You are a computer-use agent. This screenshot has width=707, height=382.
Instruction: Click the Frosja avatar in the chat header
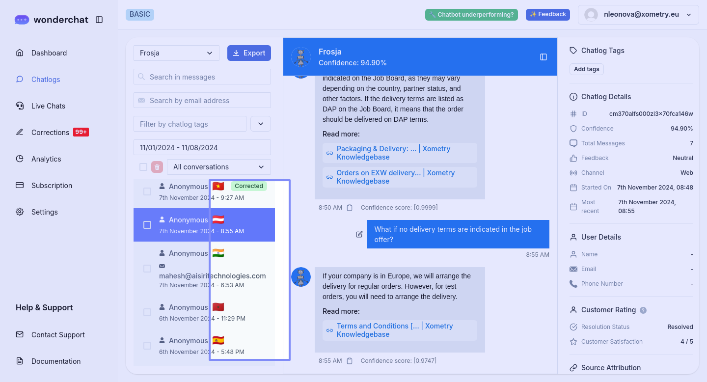coord(301,57)
